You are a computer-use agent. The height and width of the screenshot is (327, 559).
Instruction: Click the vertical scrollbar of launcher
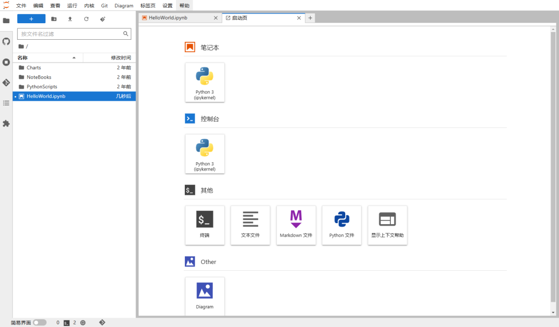pyautogui.click(x=553, y=165)
